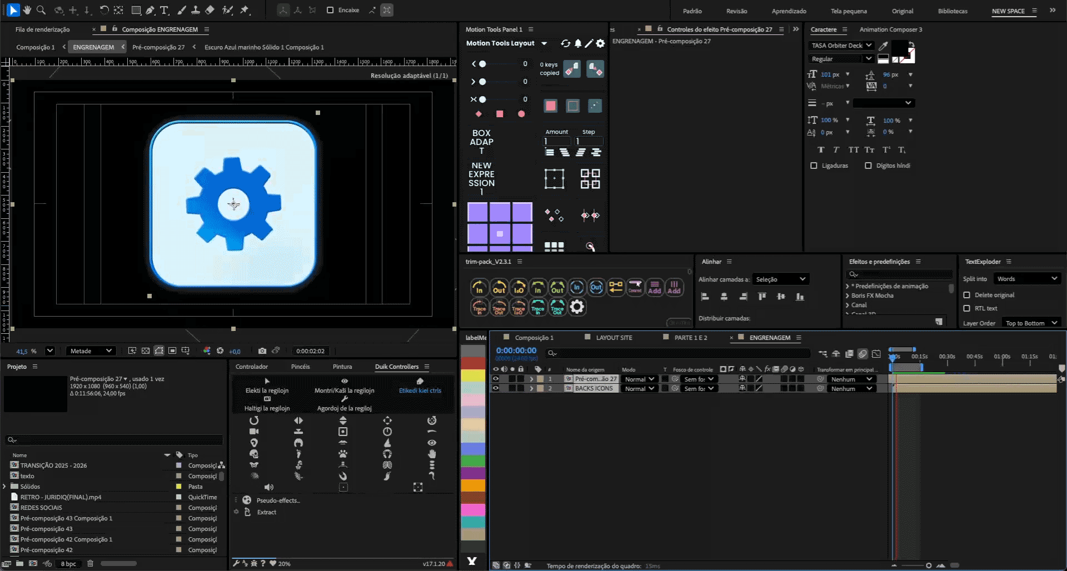Screen dimensions: 1067x571
Task: Click Elekti la regilojn button
Action: [x=267, y=386]
